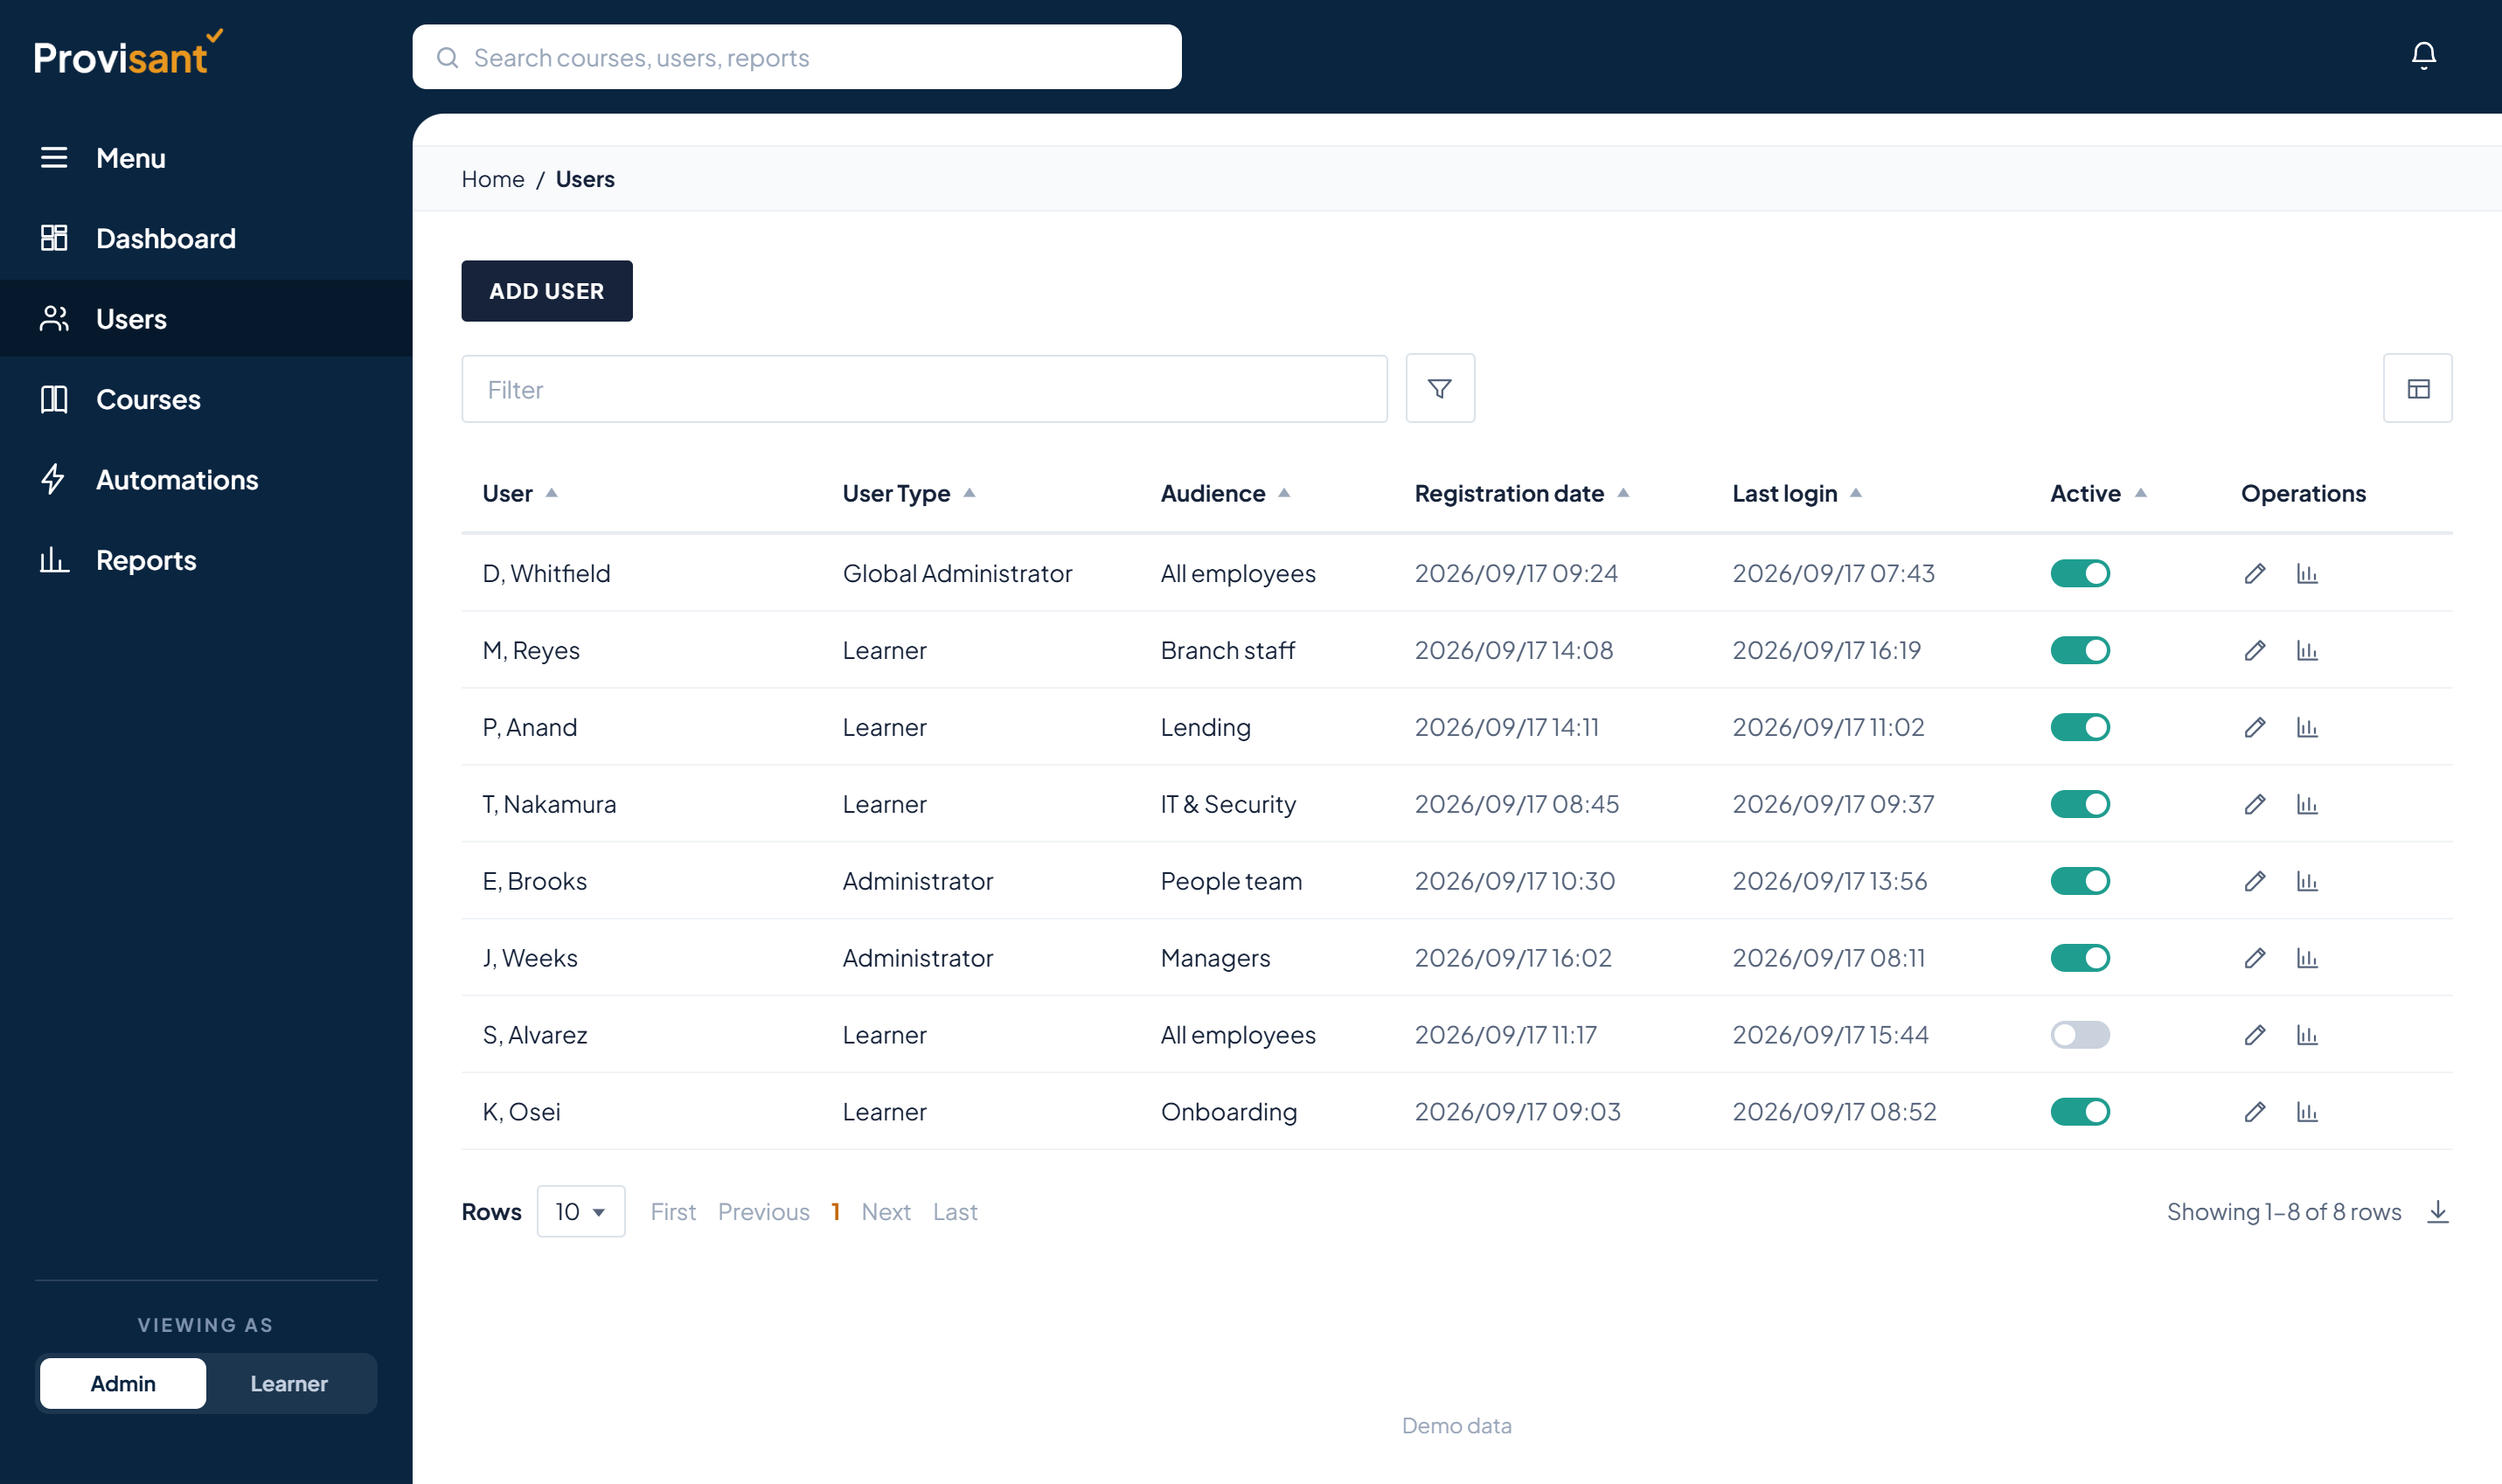View report chart for S, Alvarez
Screen dimensions: 2502x1484
click(2307, 1035)
